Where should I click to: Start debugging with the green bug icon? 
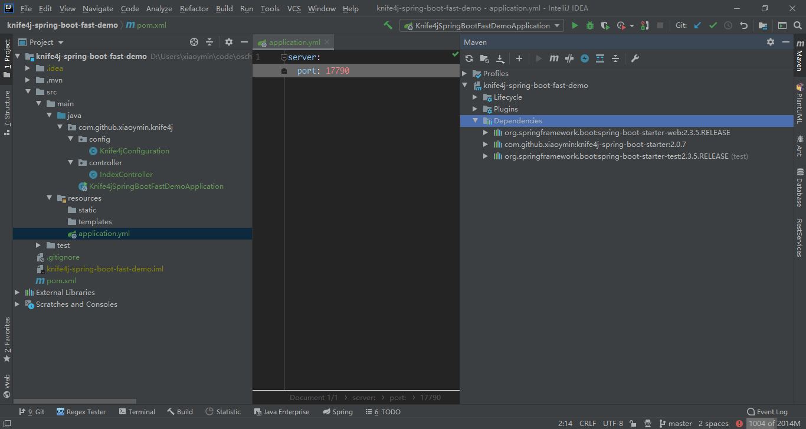(590, 25)
